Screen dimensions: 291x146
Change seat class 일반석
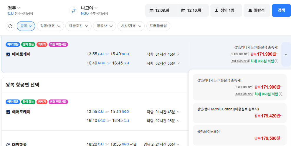click(x=257, y=10)
